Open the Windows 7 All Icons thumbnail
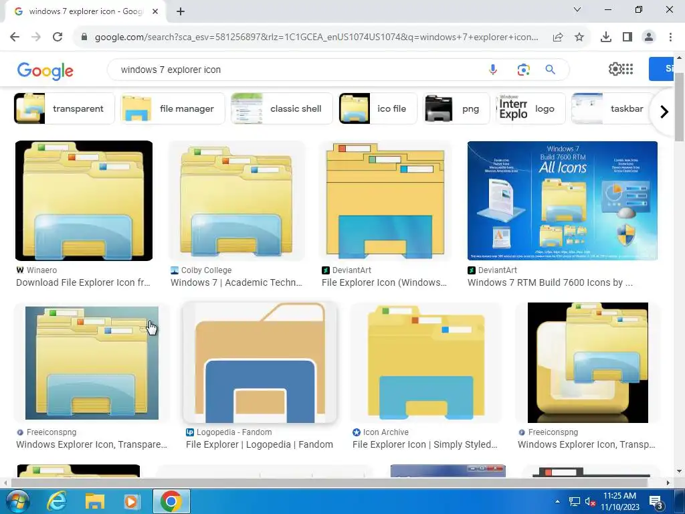The width and height of the screenshot is (685, 514). click(562, 201)
